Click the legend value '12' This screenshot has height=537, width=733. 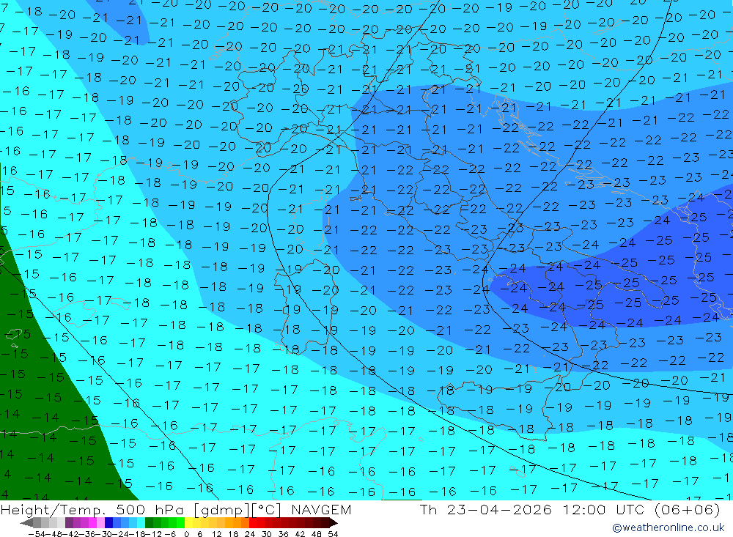tap(216, 534)
